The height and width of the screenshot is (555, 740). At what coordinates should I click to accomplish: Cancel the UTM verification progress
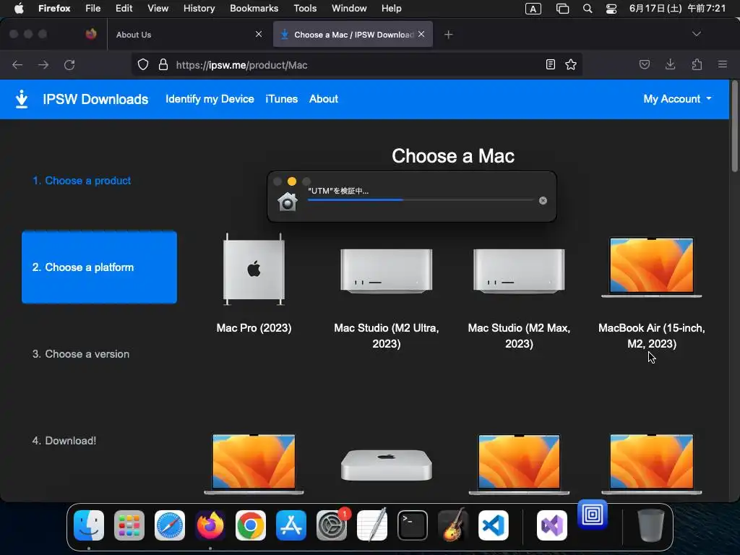543,201
